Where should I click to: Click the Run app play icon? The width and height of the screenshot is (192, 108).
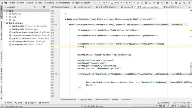coord(134,3)
